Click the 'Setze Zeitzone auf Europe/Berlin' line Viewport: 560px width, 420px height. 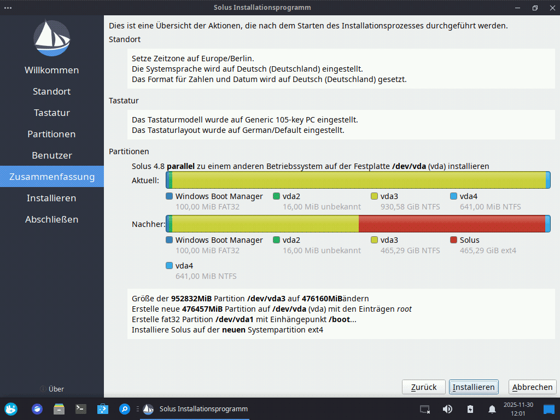pyautogui.click(x=193, y=59)
